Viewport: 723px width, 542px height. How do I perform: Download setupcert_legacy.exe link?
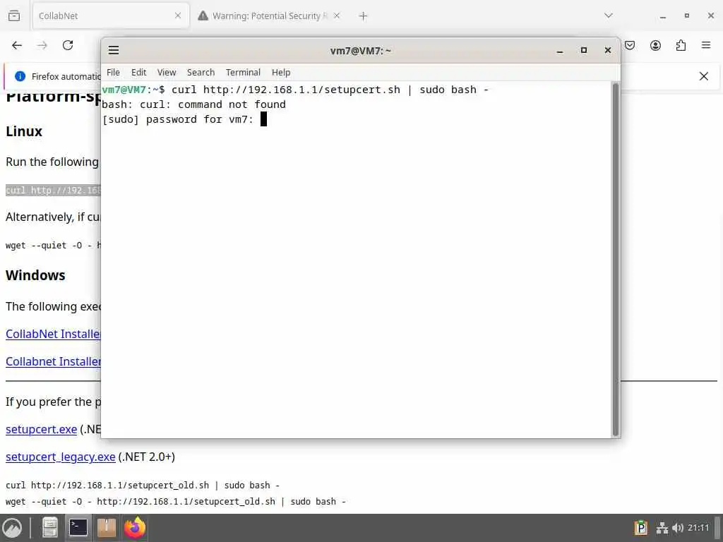[x=61, y=457]
